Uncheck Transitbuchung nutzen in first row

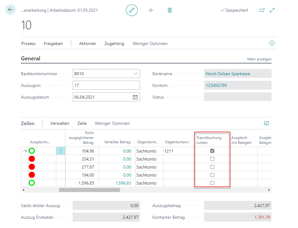click(212, 151)
